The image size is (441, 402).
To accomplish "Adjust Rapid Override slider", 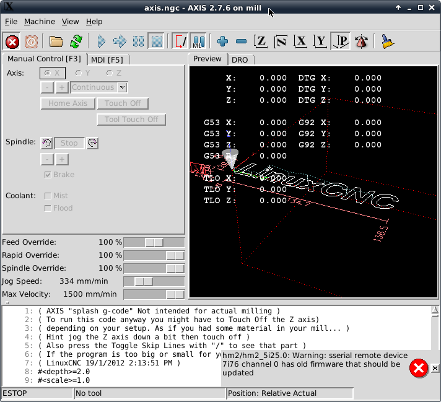I will click(x=154, y=255).
